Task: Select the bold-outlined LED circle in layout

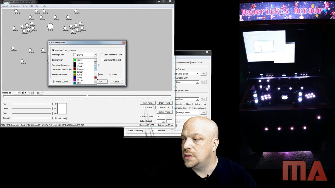Action: click(x=82, y=28)
